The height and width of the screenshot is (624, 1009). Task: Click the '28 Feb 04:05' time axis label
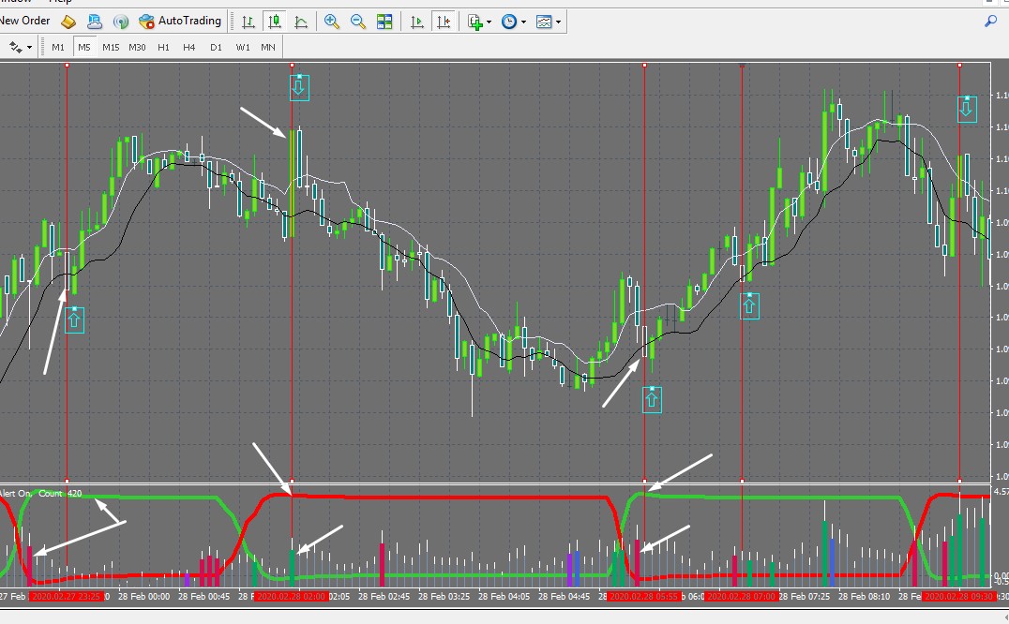point(504,597)
